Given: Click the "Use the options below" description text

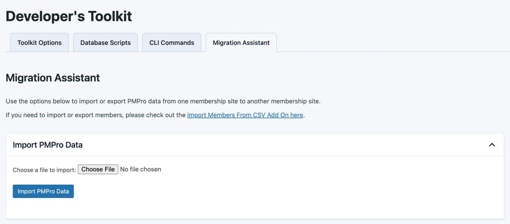Looking at the screenshot, I should [163, 101].
